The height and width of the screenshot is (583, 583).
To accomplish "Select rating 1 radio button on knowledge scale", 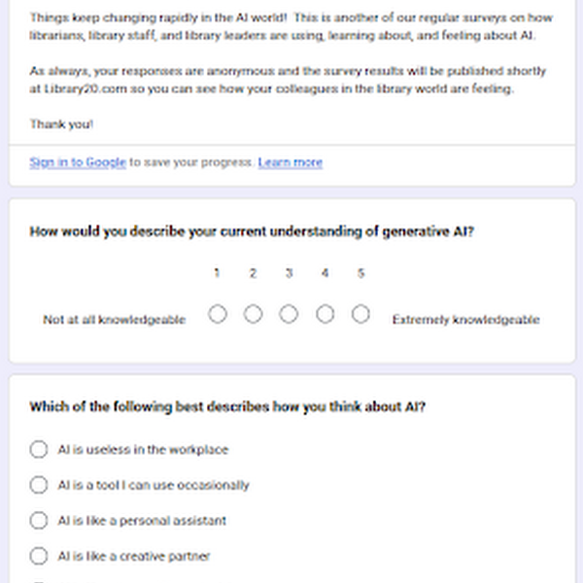I will pos(218,314).
